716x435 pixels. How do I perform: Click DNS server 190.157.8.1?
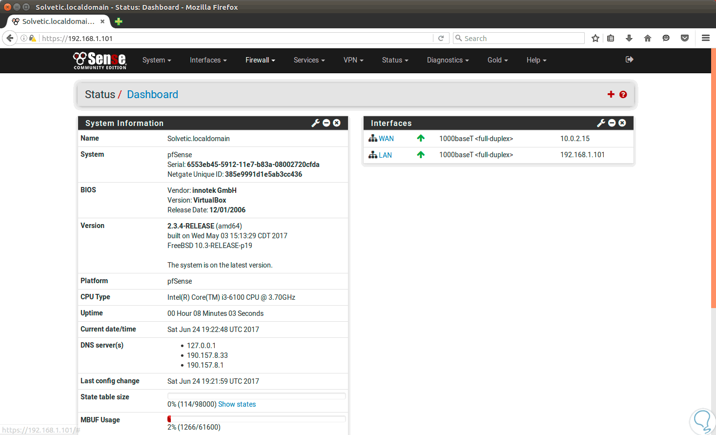205,365
